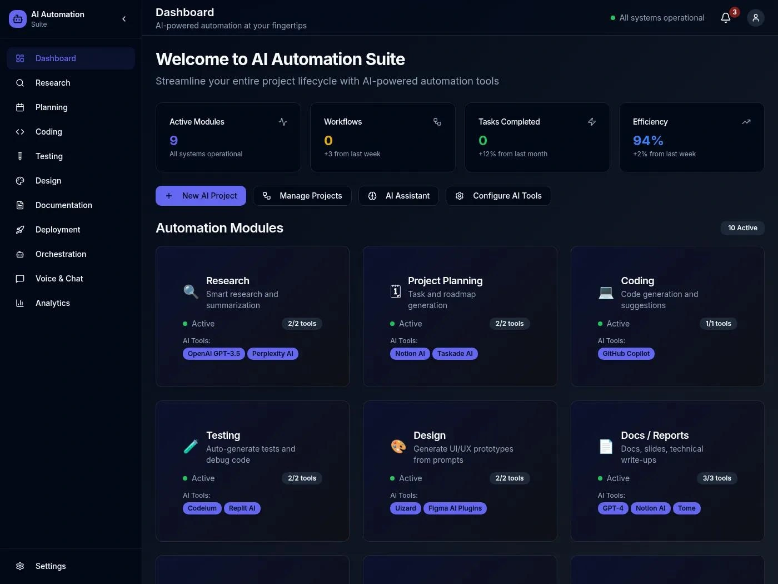Click the activity pulse icon on Active Modules

[283, 122]
